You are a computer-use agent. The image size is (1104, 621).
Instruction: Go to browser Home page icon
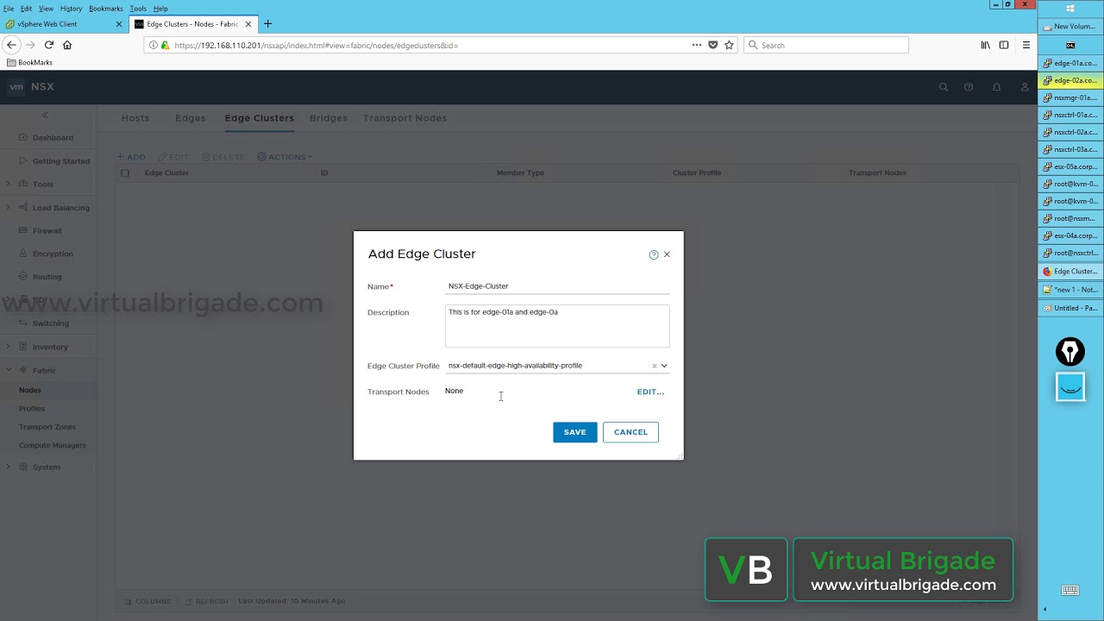pos(67,45)
